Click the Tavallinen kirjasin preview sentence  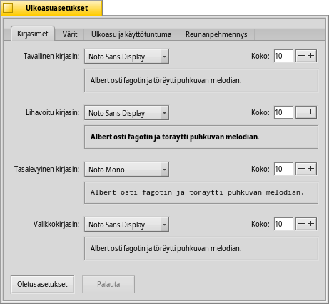click(x=166, y=80)
